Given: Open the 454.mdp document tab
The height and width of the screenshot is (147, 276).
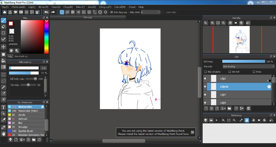Looking at the screenshot, I should coord(88,17).
